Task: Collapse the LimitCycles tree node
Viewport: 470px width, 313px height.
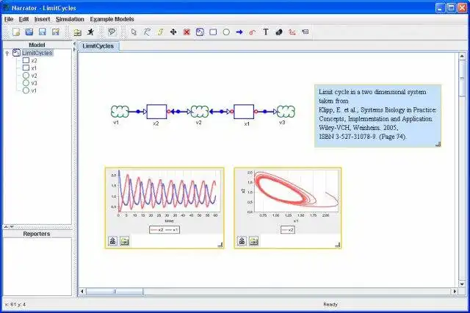Action: [7, 53]
